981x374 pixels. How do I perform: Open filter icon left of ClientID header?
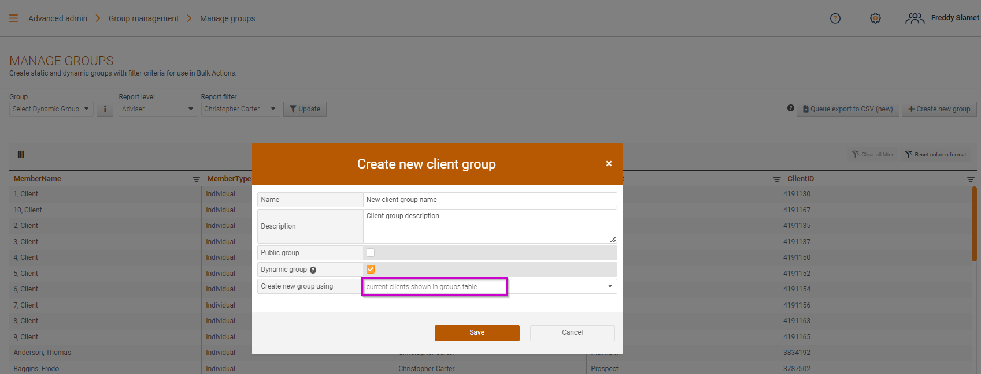point(777,179)
